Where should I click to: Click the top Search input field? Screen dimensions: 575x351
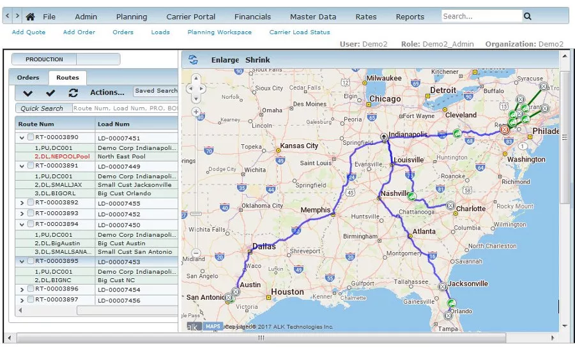click(x=482, y=16)
